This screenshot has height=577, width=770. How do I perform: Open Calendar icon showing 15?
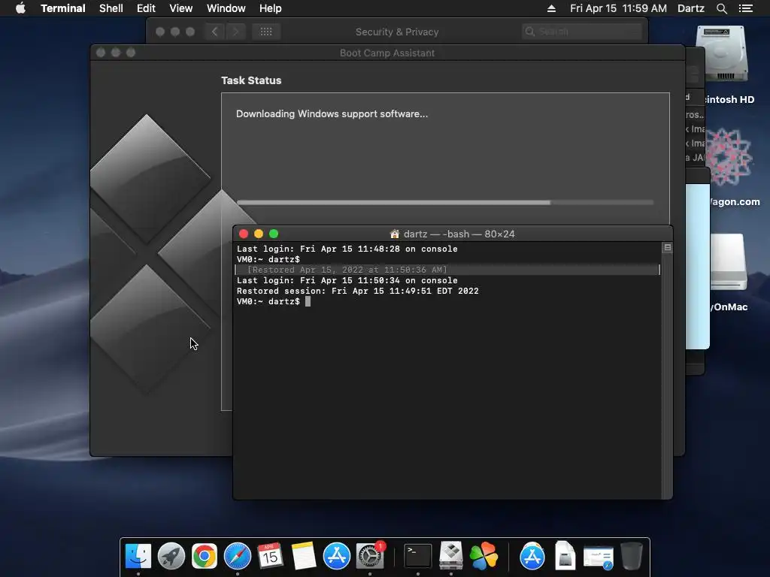270,556
